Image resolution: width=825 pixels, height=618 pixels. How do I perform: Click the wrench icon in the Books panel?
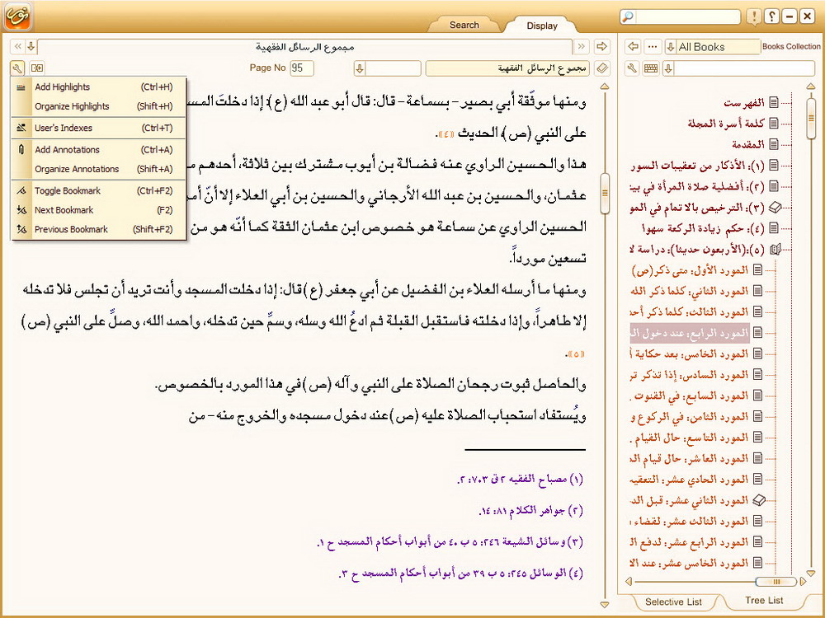[633, 68]
